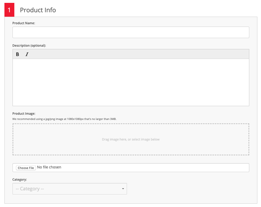
Task: Click the Product Info heading
Action: tap(38, 10)
